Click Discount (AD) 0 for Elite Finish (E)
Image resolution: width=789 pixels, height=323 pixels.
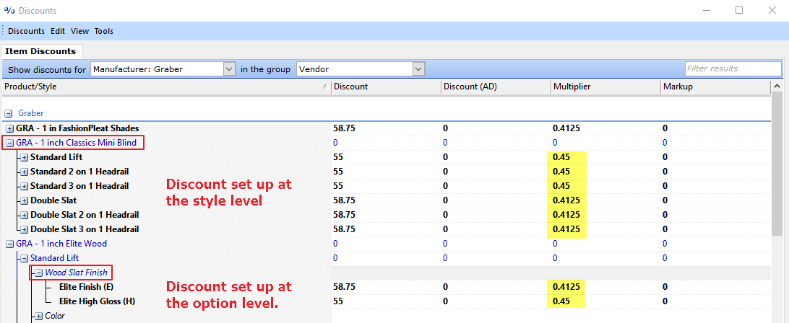445,287
